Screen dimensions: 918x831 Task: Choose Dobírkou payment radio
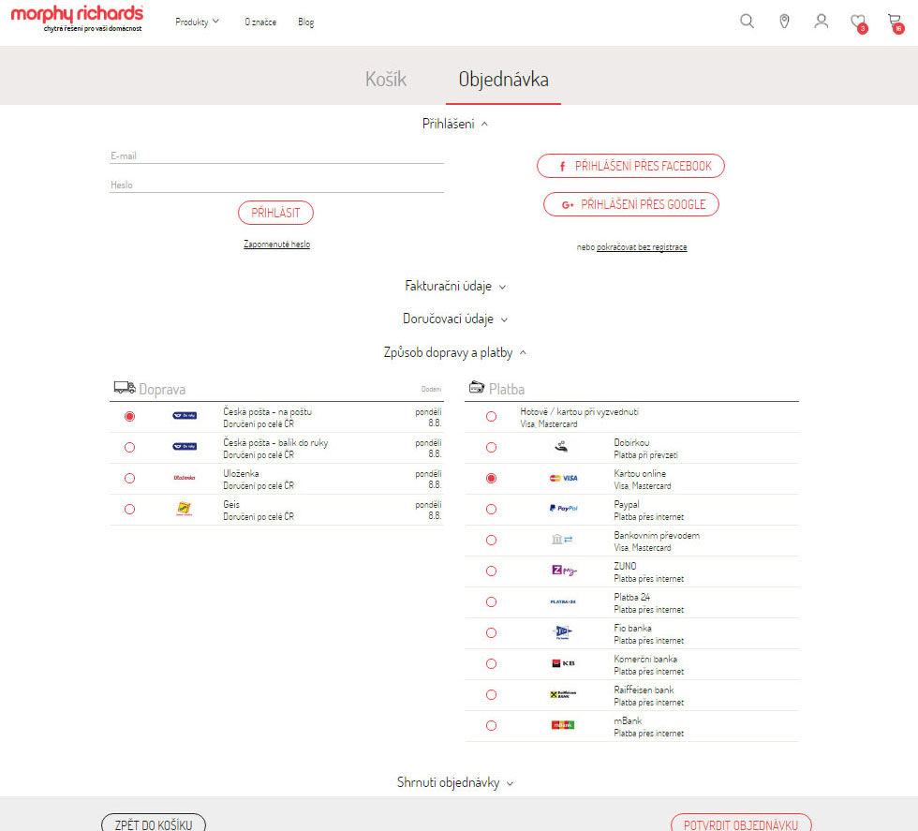[x=491, y=448]
